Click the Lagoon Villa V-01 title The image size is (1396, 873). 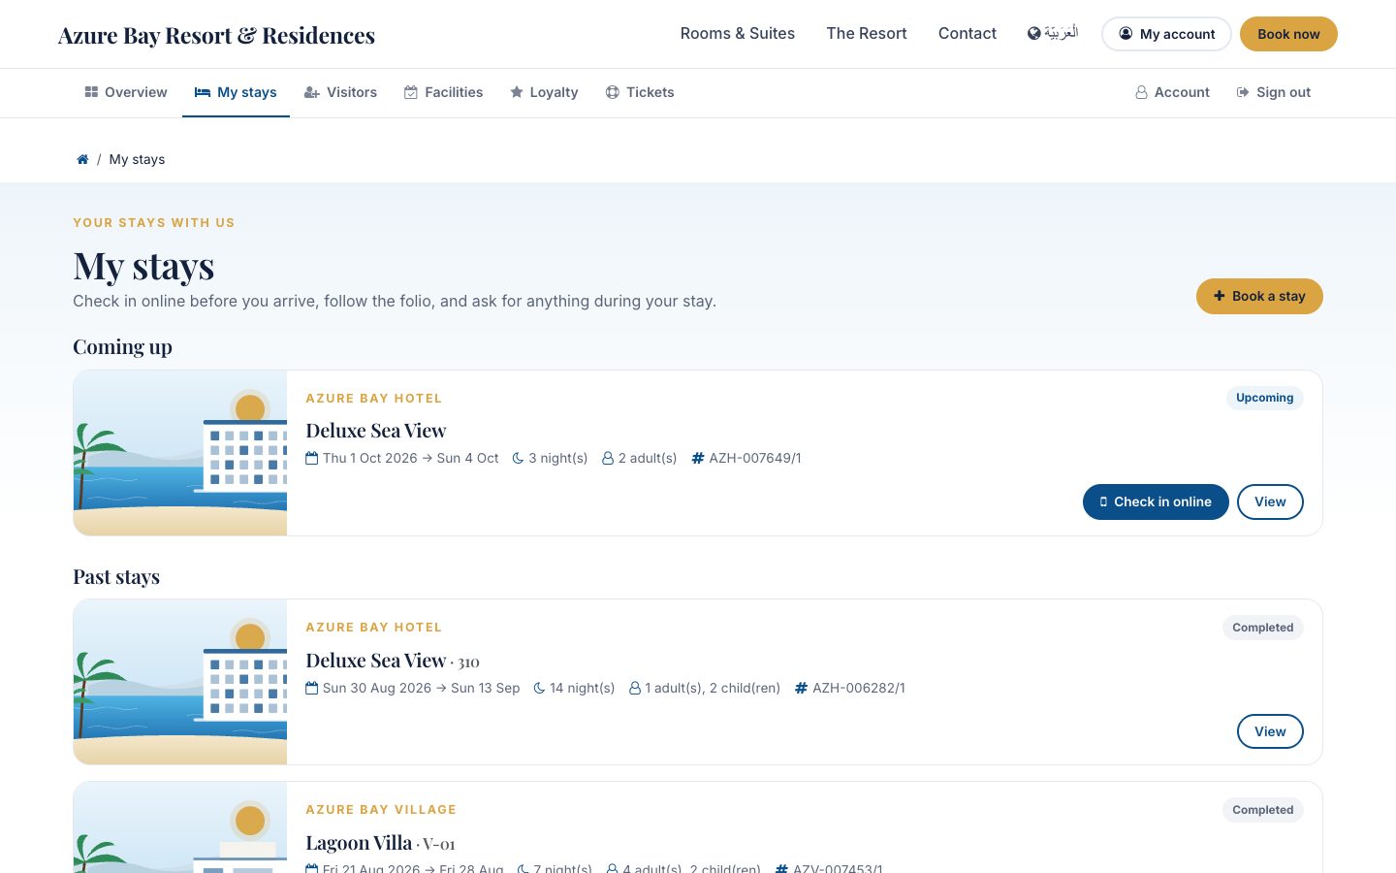click(x=380, y=843)
